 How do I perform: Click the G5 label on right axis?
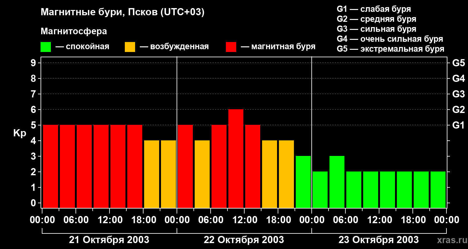458,63
